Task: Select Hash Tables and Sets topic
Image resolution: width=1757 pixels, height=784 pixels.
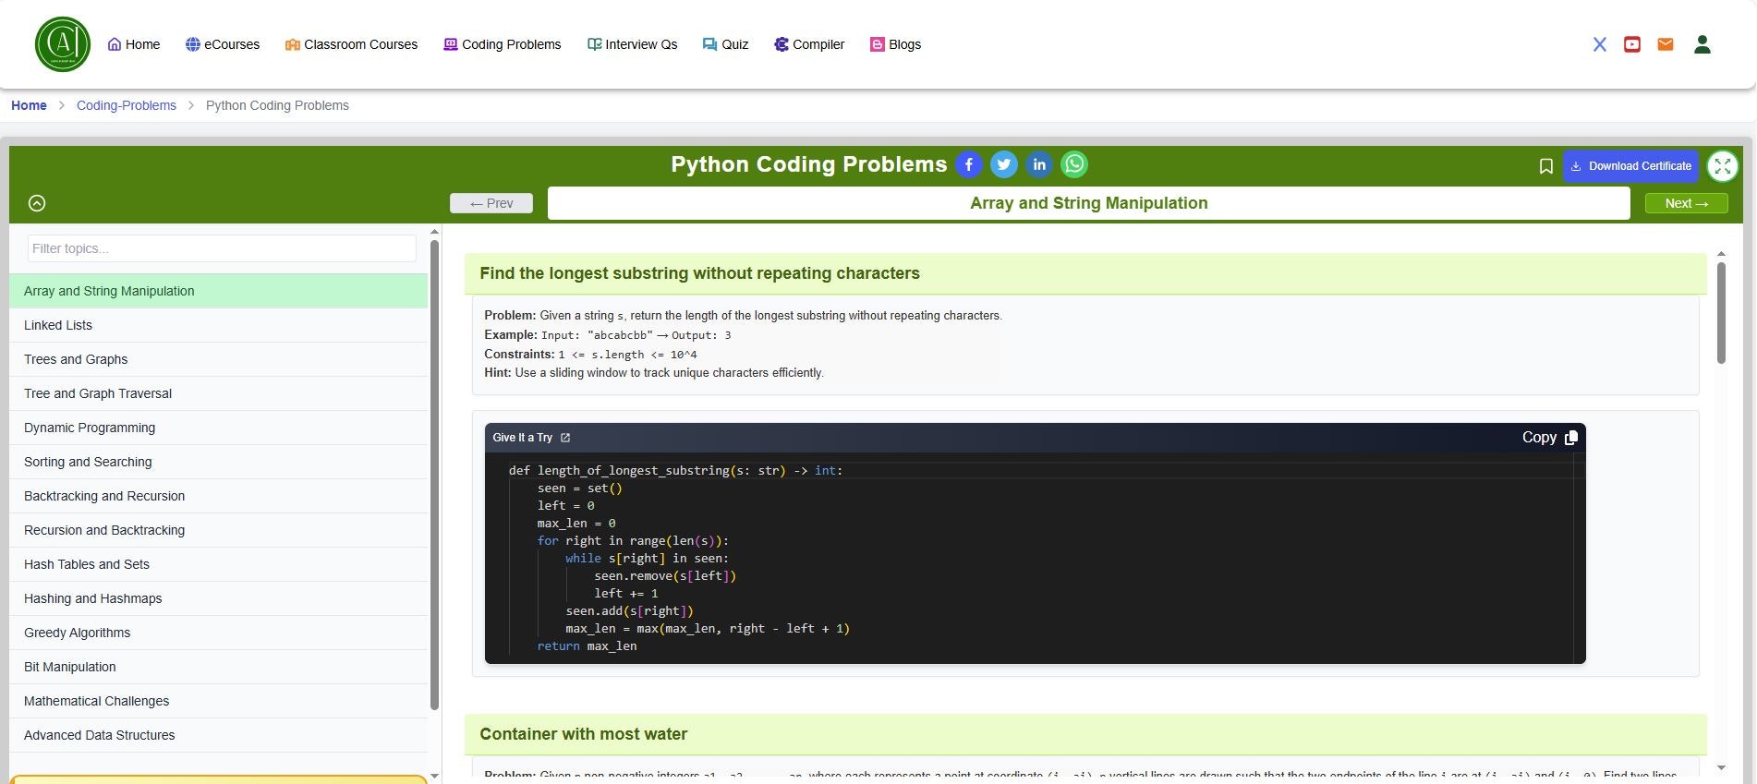Action: 218,564
